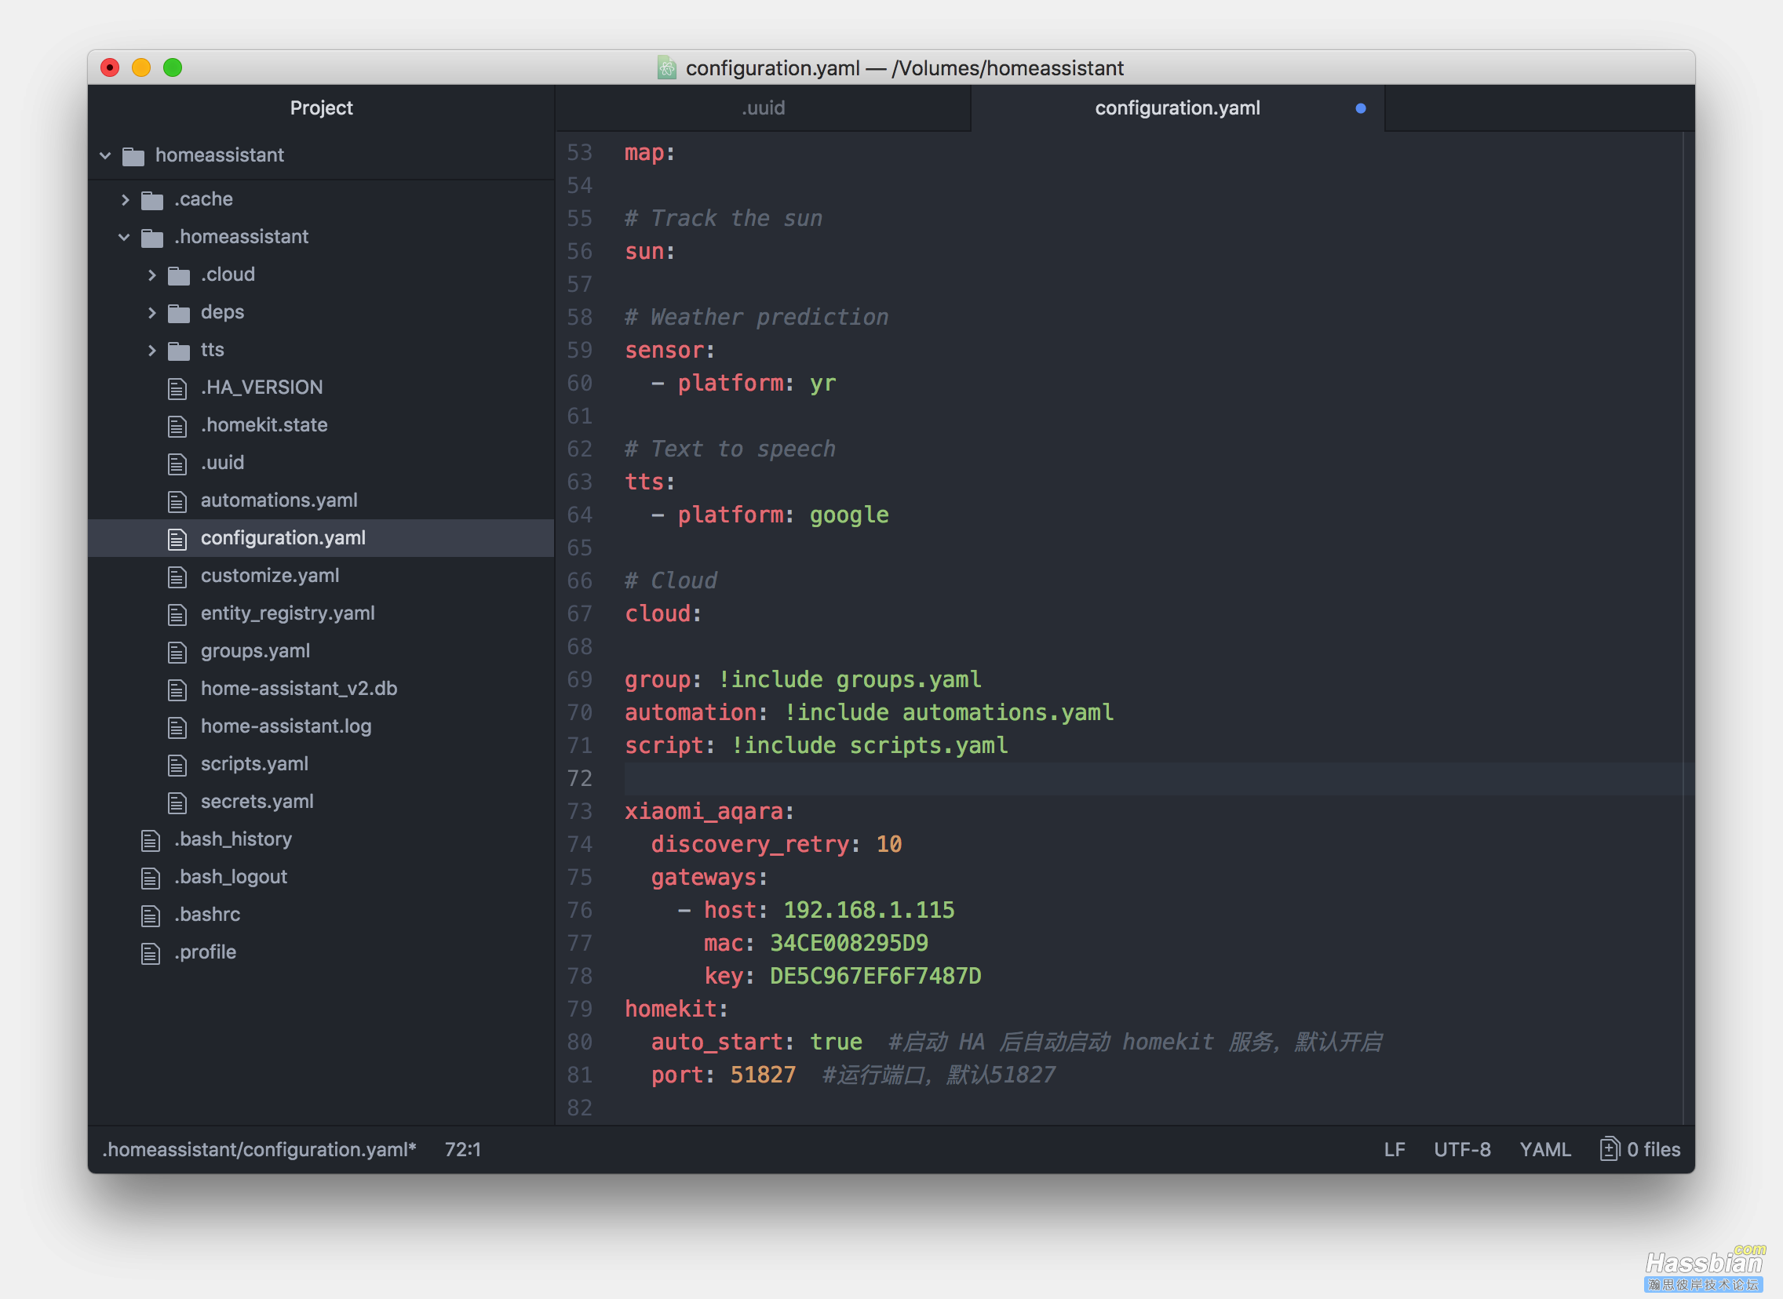
Task: Expand the .cloud folder chevron
Action: 151,275
